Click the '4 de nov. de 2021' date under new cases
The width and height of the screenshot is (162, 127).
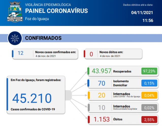click(46, 56)
